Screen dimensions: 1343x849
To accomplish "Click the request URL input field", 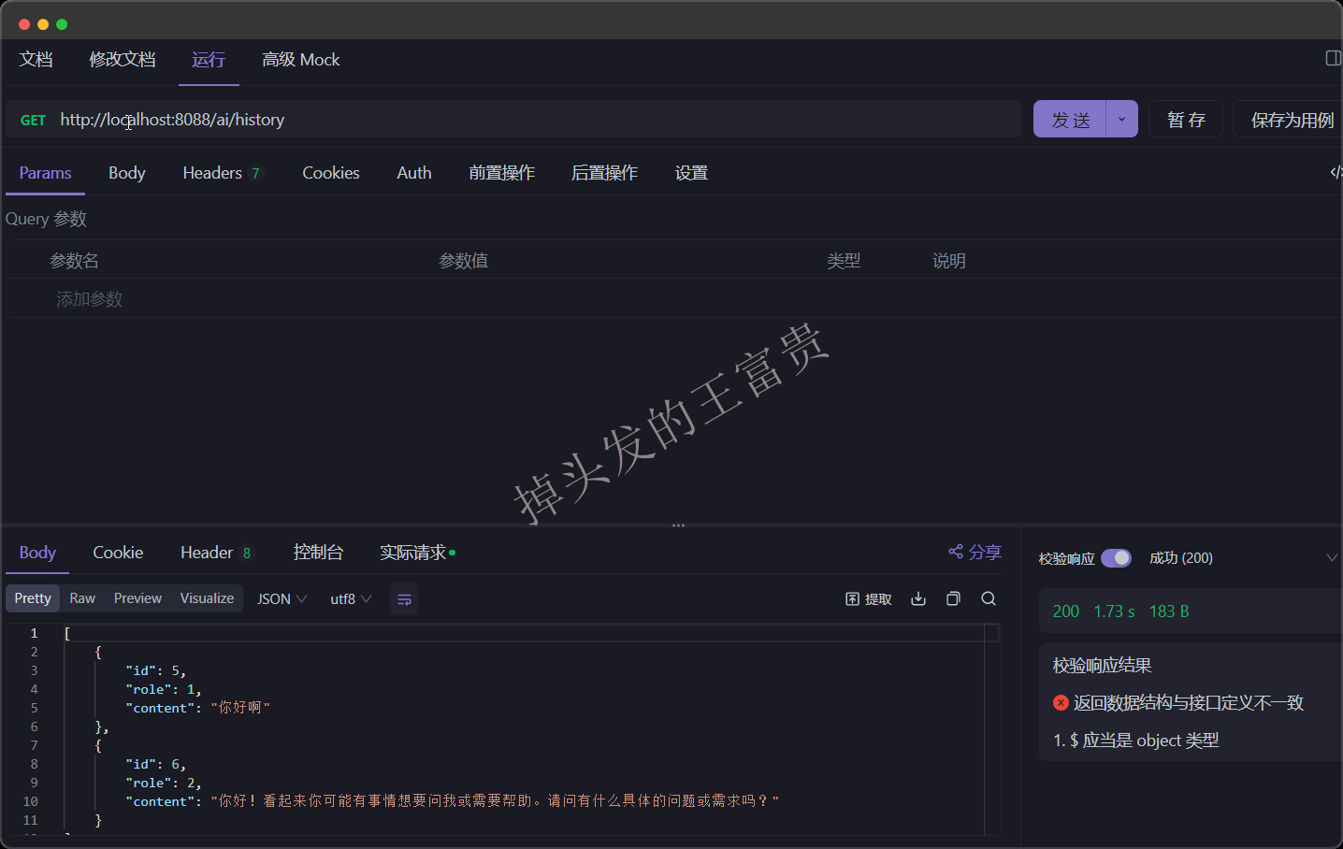I will (540, 120).
